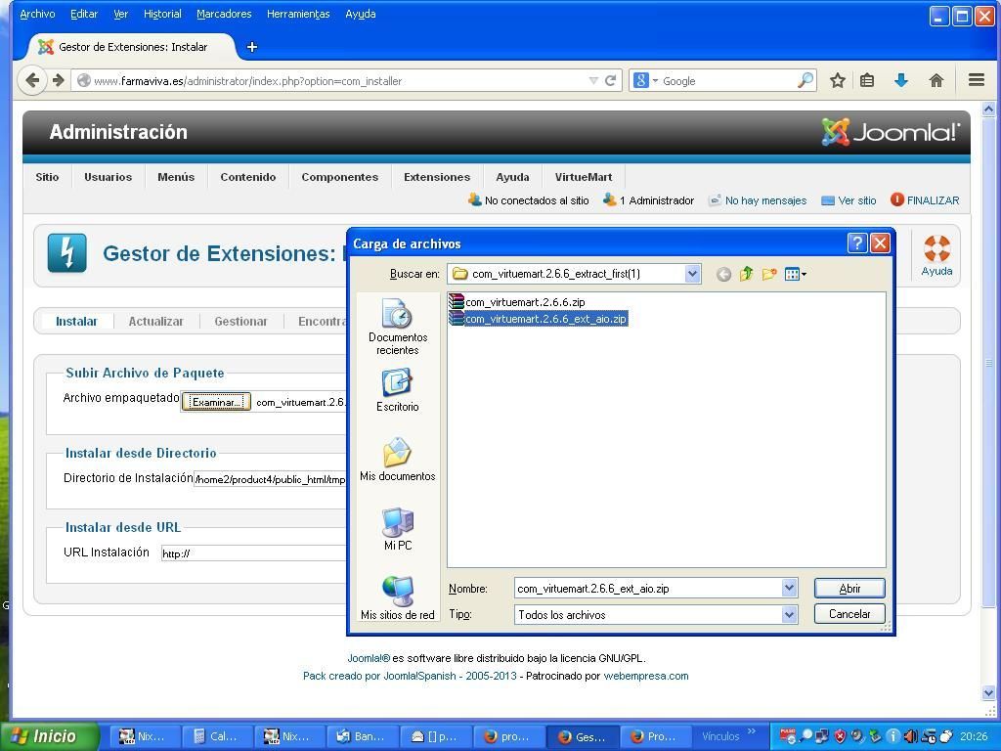The width and height of the screenshot is (1001, 751).
Task: Click the Examinar... browse button
Action: click(216, 402)
